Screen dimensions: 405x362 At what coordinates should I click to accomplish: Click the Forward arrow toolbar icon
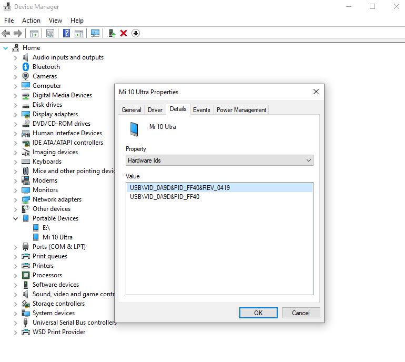[x=17, y=33]
